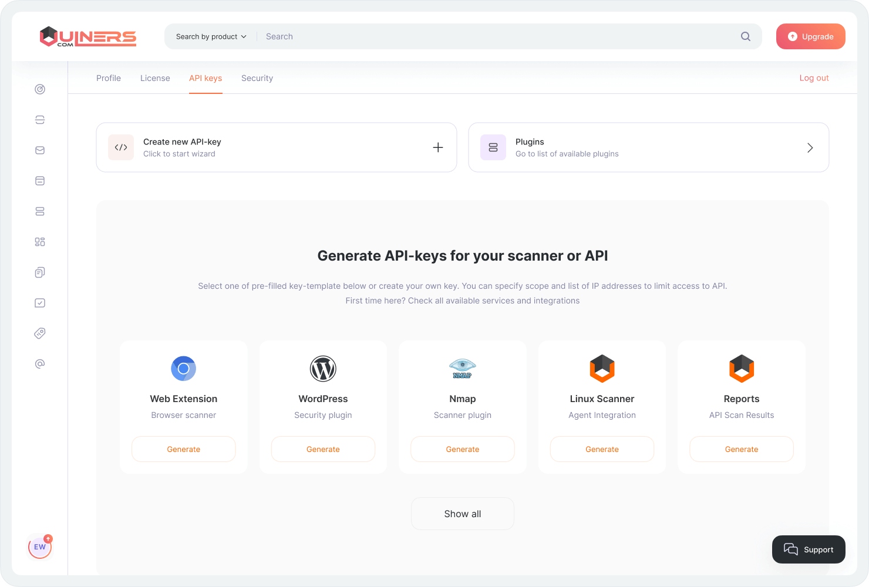
Task: Click the dashboard grid icon in sidebar
Action: [40, 242]
